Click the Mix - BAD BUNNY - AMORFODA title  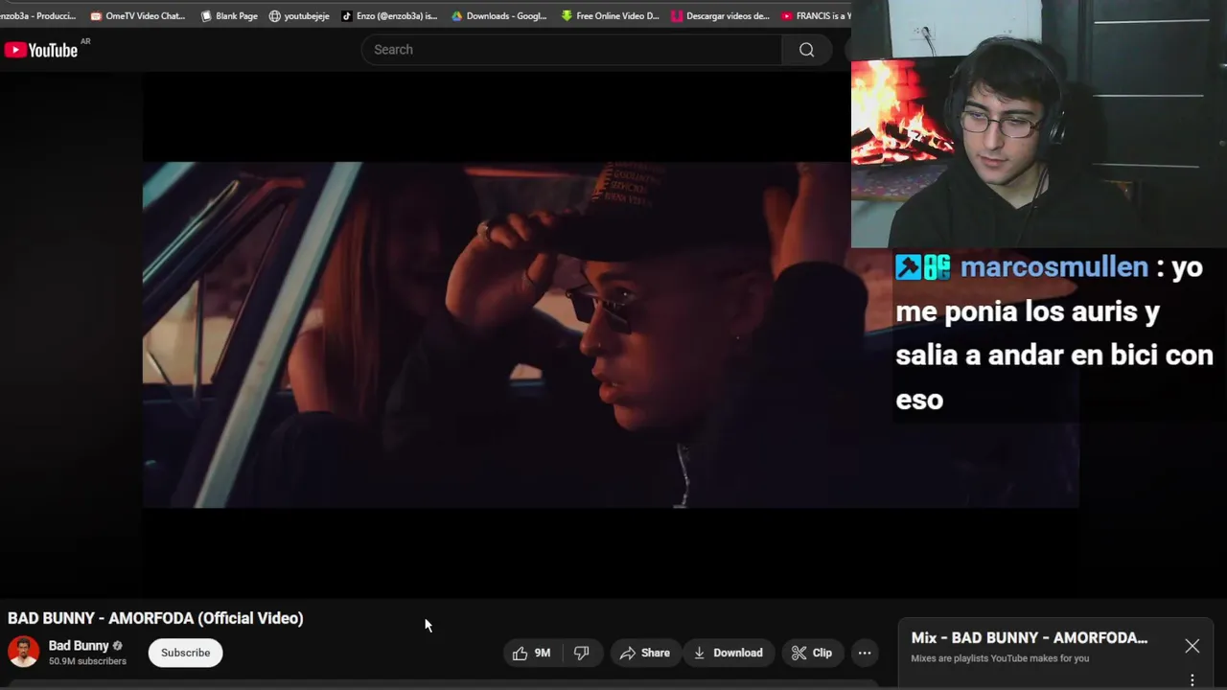(1029, 637)
